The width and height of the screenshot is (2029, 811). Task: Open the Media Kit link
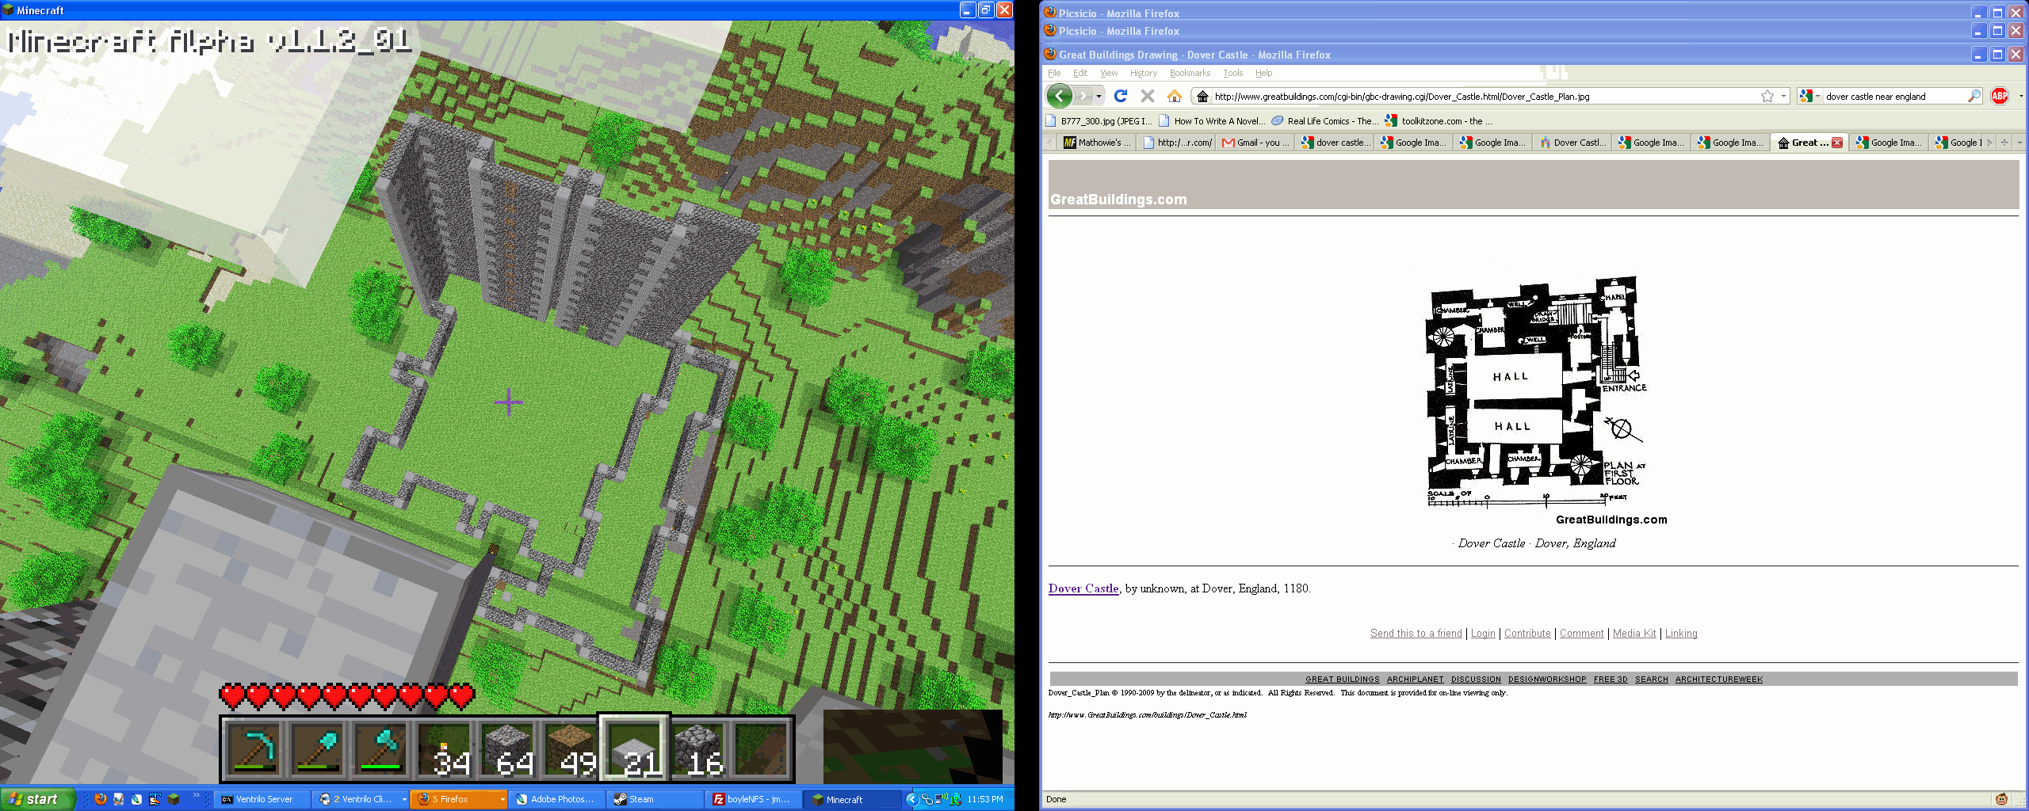pos(1634,633)
